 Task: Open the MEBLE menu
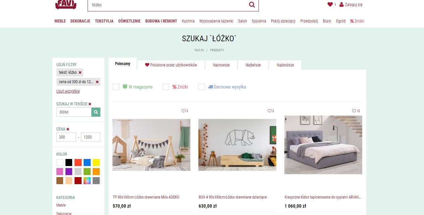click(60, 21)
